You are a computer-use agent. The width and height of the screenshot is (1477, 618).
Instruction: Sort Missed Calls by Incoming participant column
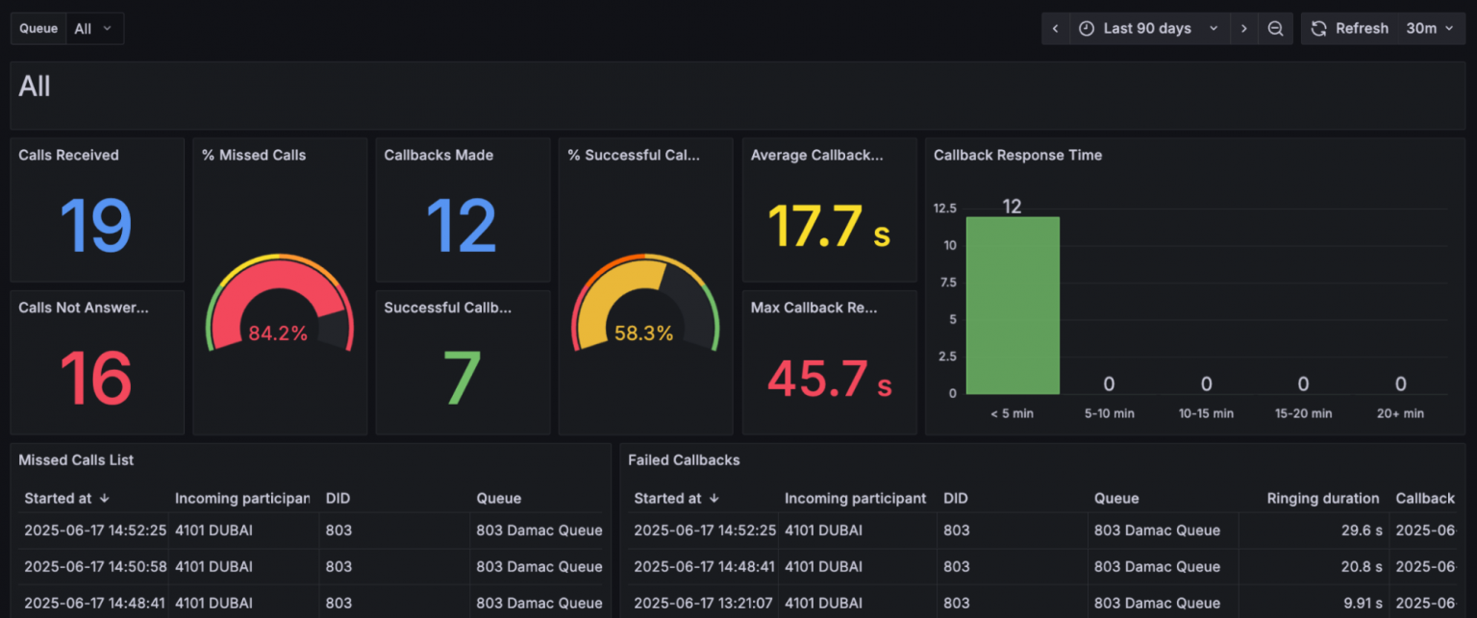coord(242,498)
